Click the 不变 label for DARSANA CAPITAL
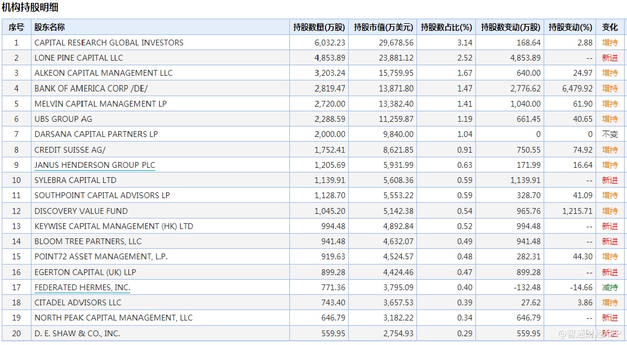627x345 pixels. click(x=610, y=134)
